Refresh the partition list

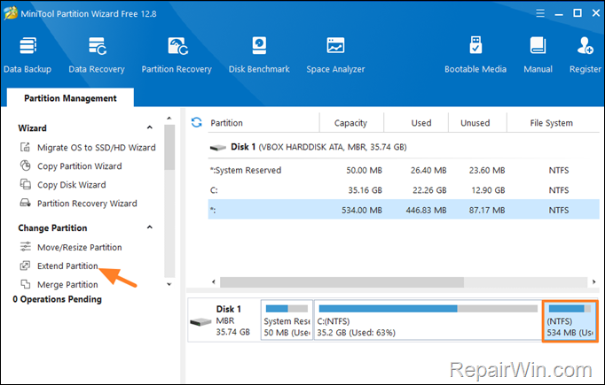pos(197,123)
